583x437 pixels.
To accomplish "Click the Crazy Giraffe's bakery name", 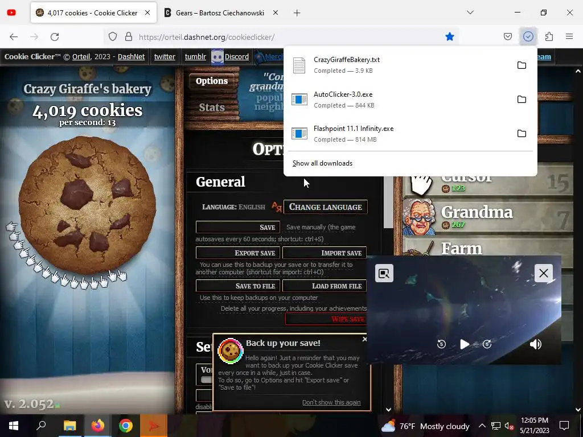I will pos(87,89).
